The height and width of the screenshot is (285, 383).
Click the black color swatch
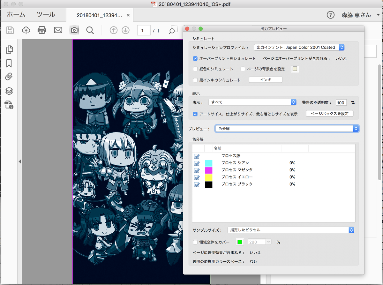(x=208, y=184)
